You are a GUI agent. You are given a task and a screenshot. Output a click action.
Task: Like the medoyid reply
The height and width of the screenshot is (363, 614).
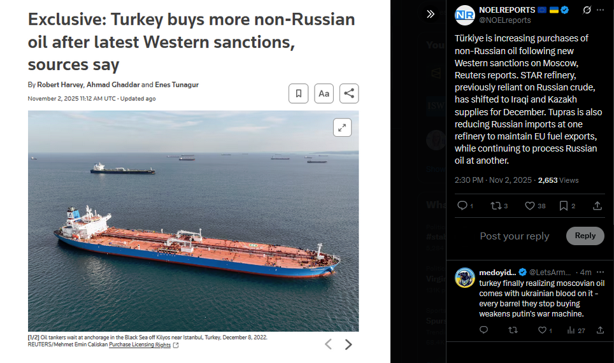[545, 331]
